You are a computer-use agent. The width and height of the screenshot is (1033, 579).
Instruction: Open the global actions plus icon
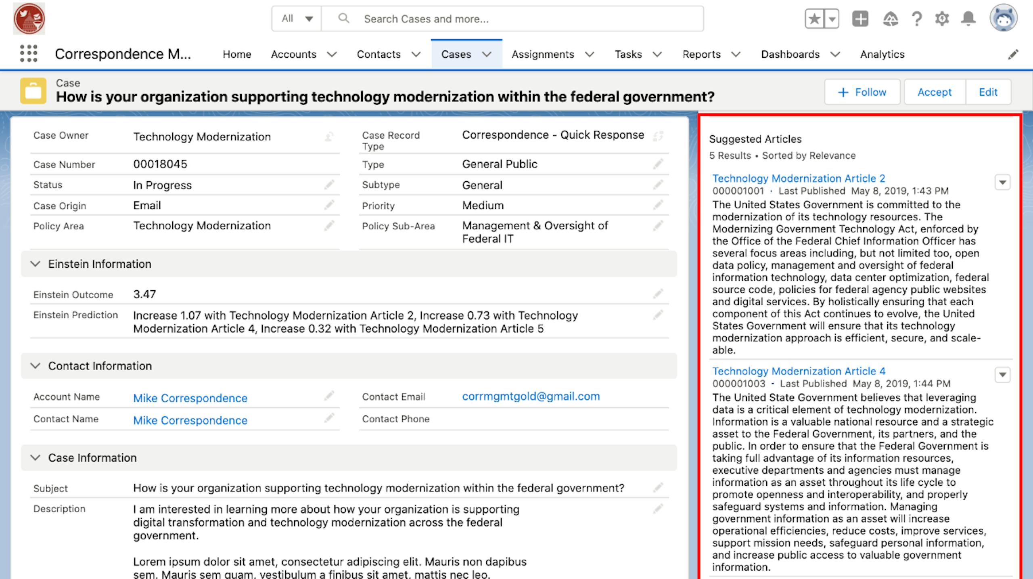(860, 19)
